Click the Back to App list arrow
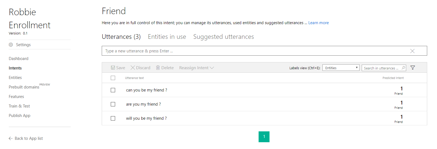This screenshot has height=149, width=437. [x=11, y=138]
